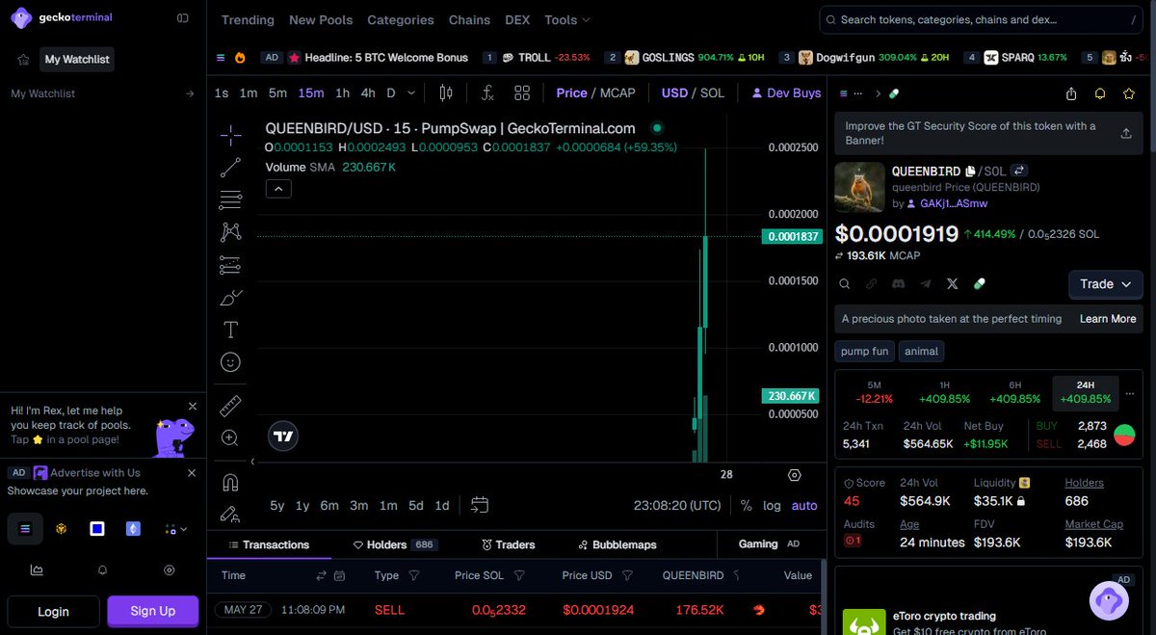Viewport: 1156px width, 635px height.
Task: Collapse the left sidebar panel
Action: (183, 18)
